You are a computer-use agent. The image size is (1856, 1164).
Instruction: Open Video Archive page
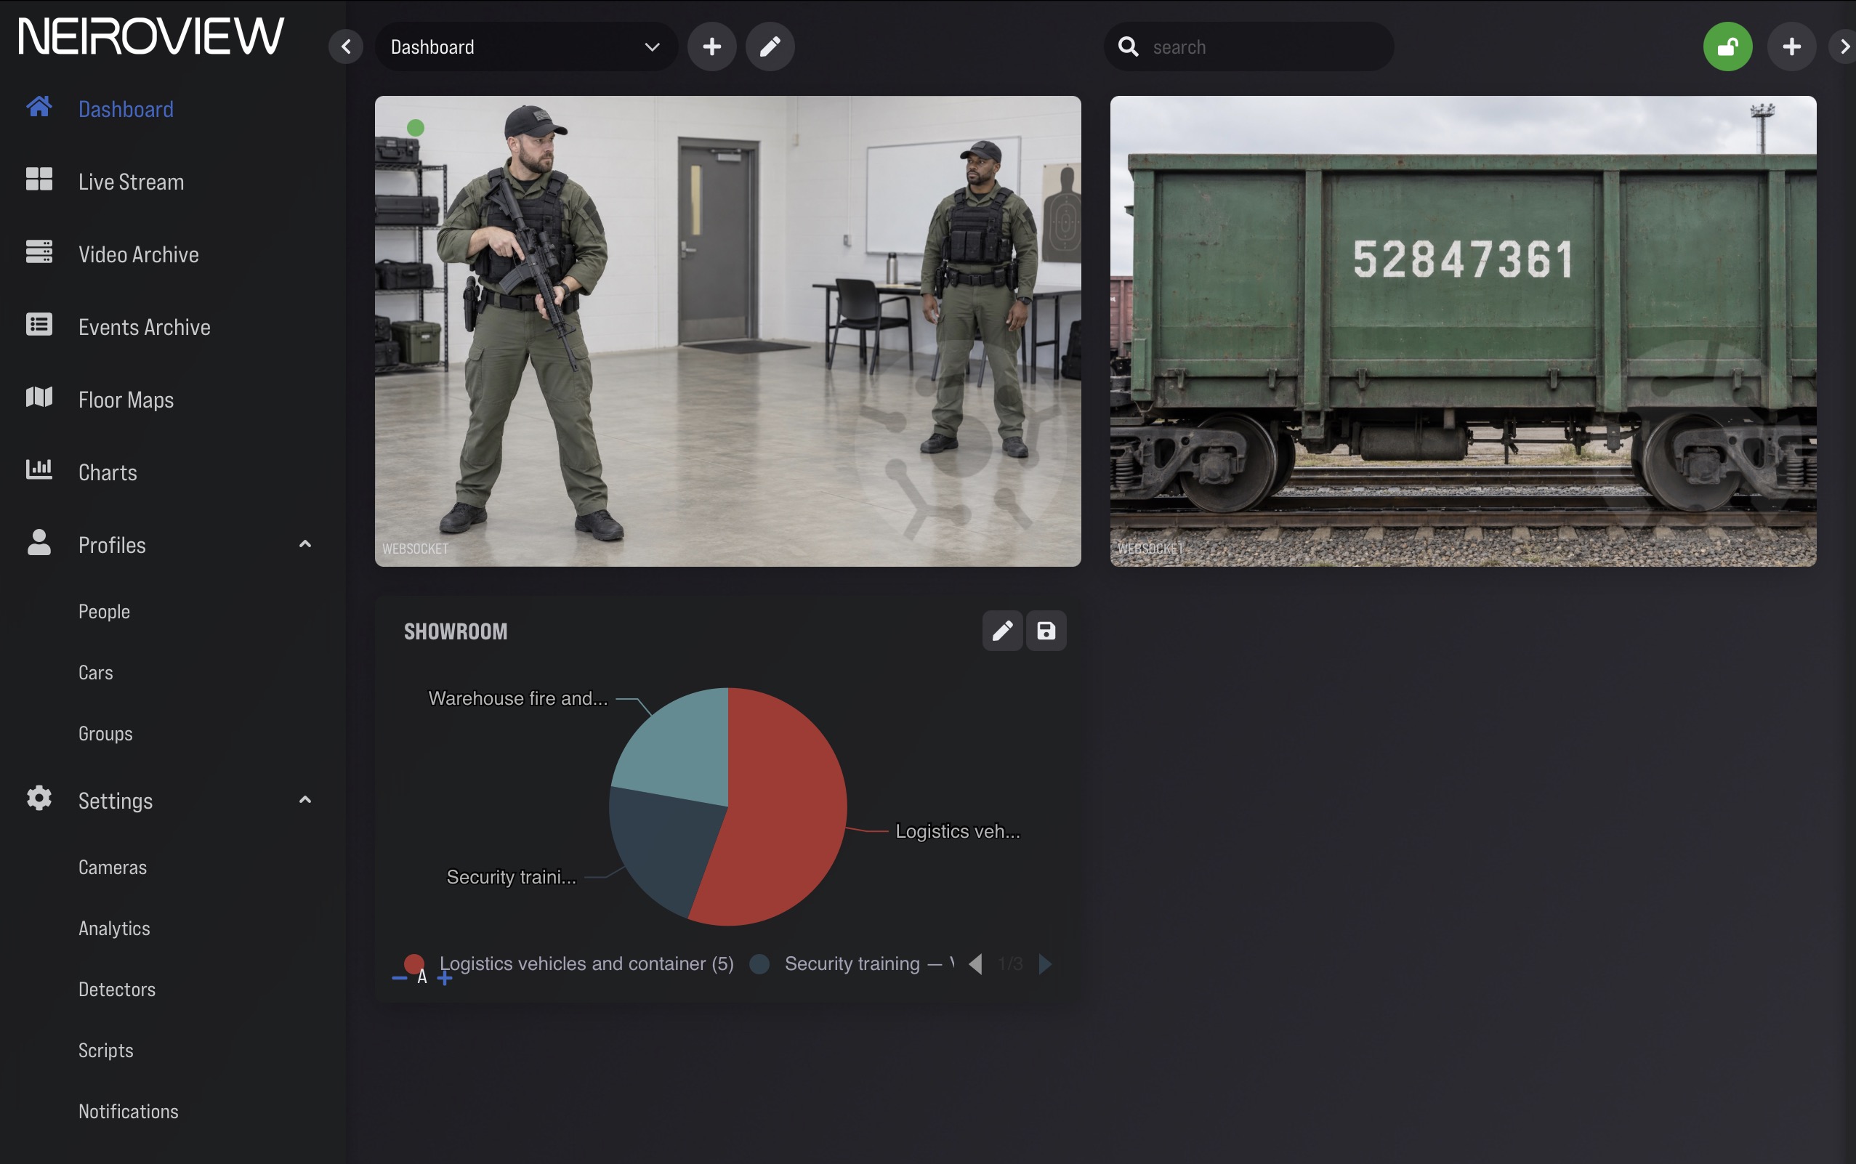[x=139, y=254]
